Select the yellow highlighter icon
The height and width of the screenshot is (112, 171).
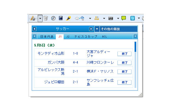[68, 18]
